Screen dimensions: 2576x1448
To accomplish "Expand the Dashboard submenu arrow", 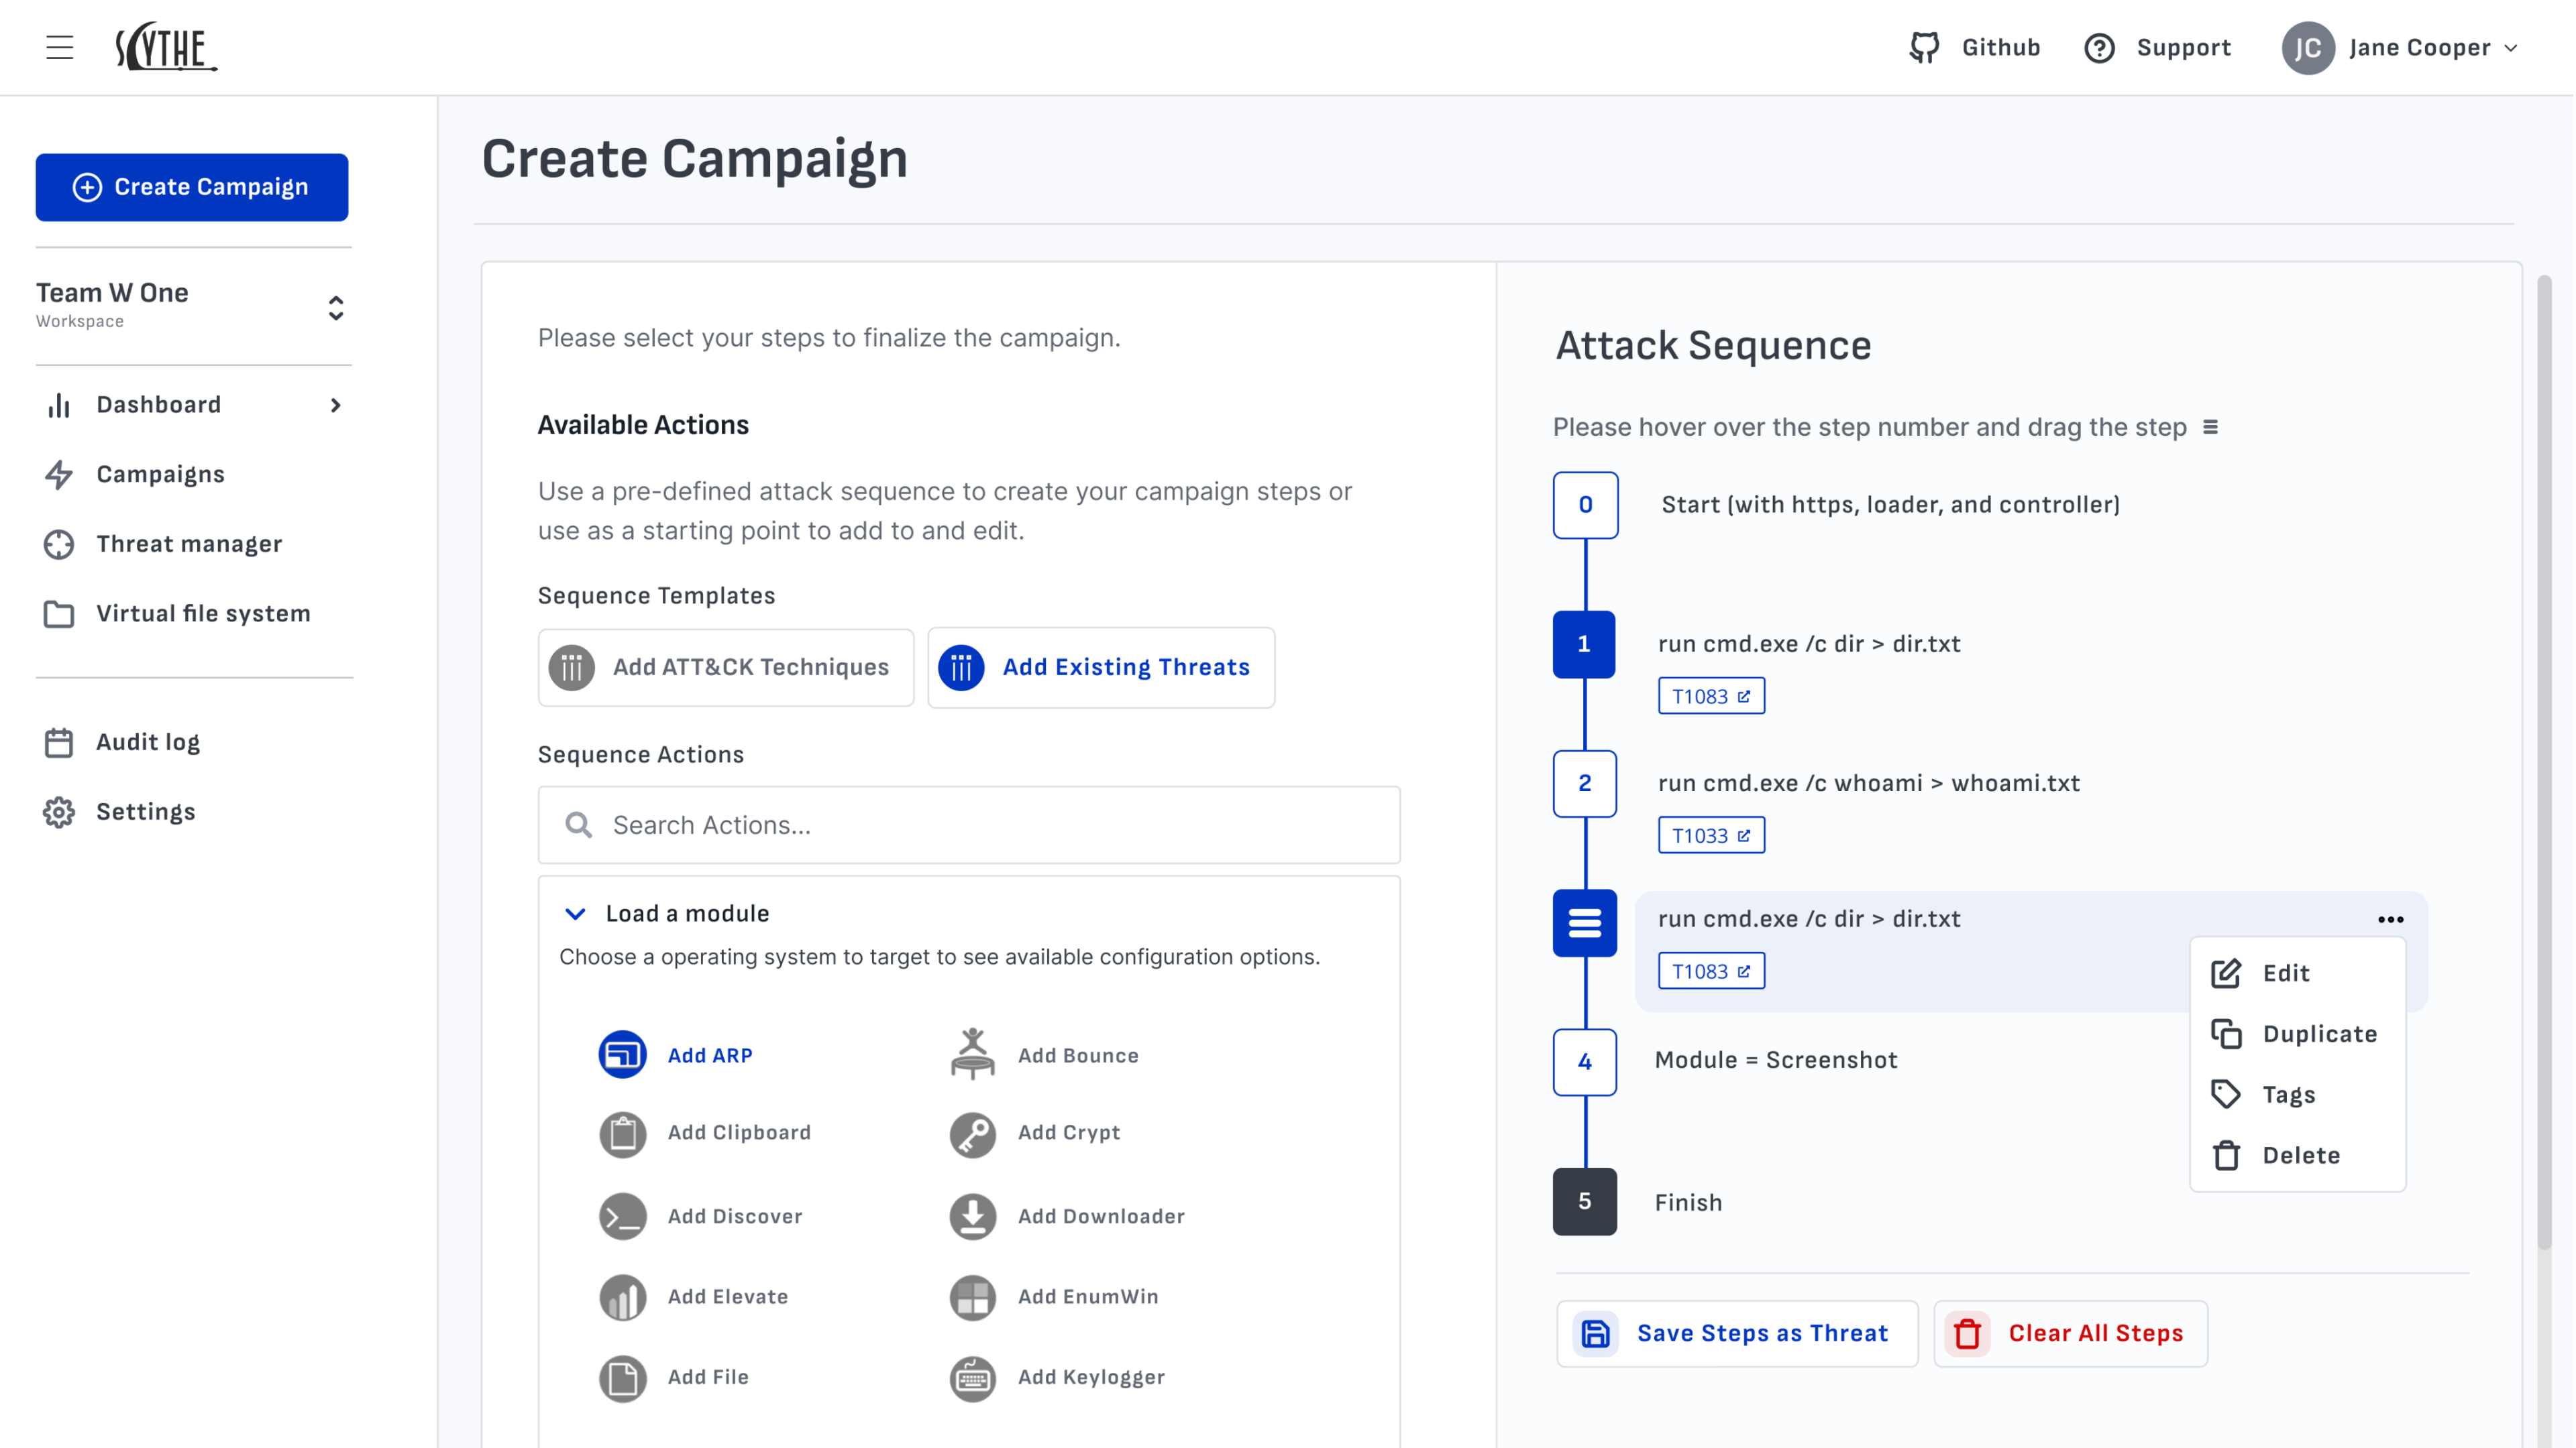I will coord(336,405).
